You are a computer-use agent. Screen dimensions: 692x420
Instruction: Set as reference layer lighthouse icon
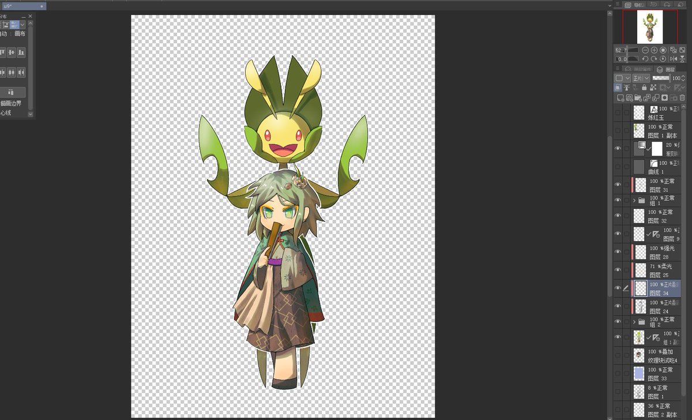point(626,88)
